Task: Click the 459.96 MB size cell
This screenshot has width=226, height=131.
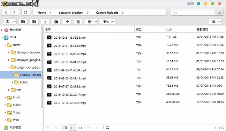Action: coord(173,94)
